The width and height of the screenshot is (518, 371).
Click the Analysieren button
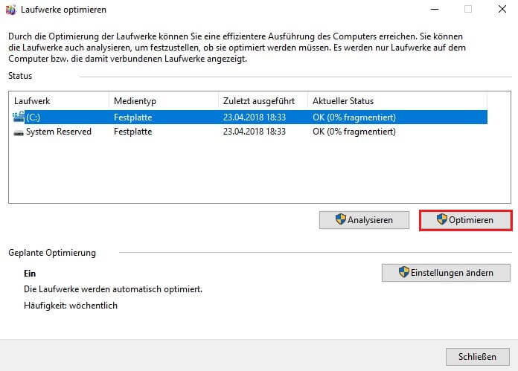click(x=364, y=220)
